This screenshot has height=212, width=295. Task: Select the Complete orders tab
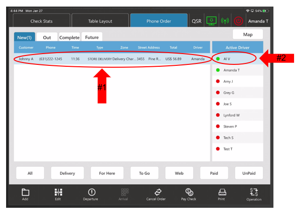pos(69,37)
